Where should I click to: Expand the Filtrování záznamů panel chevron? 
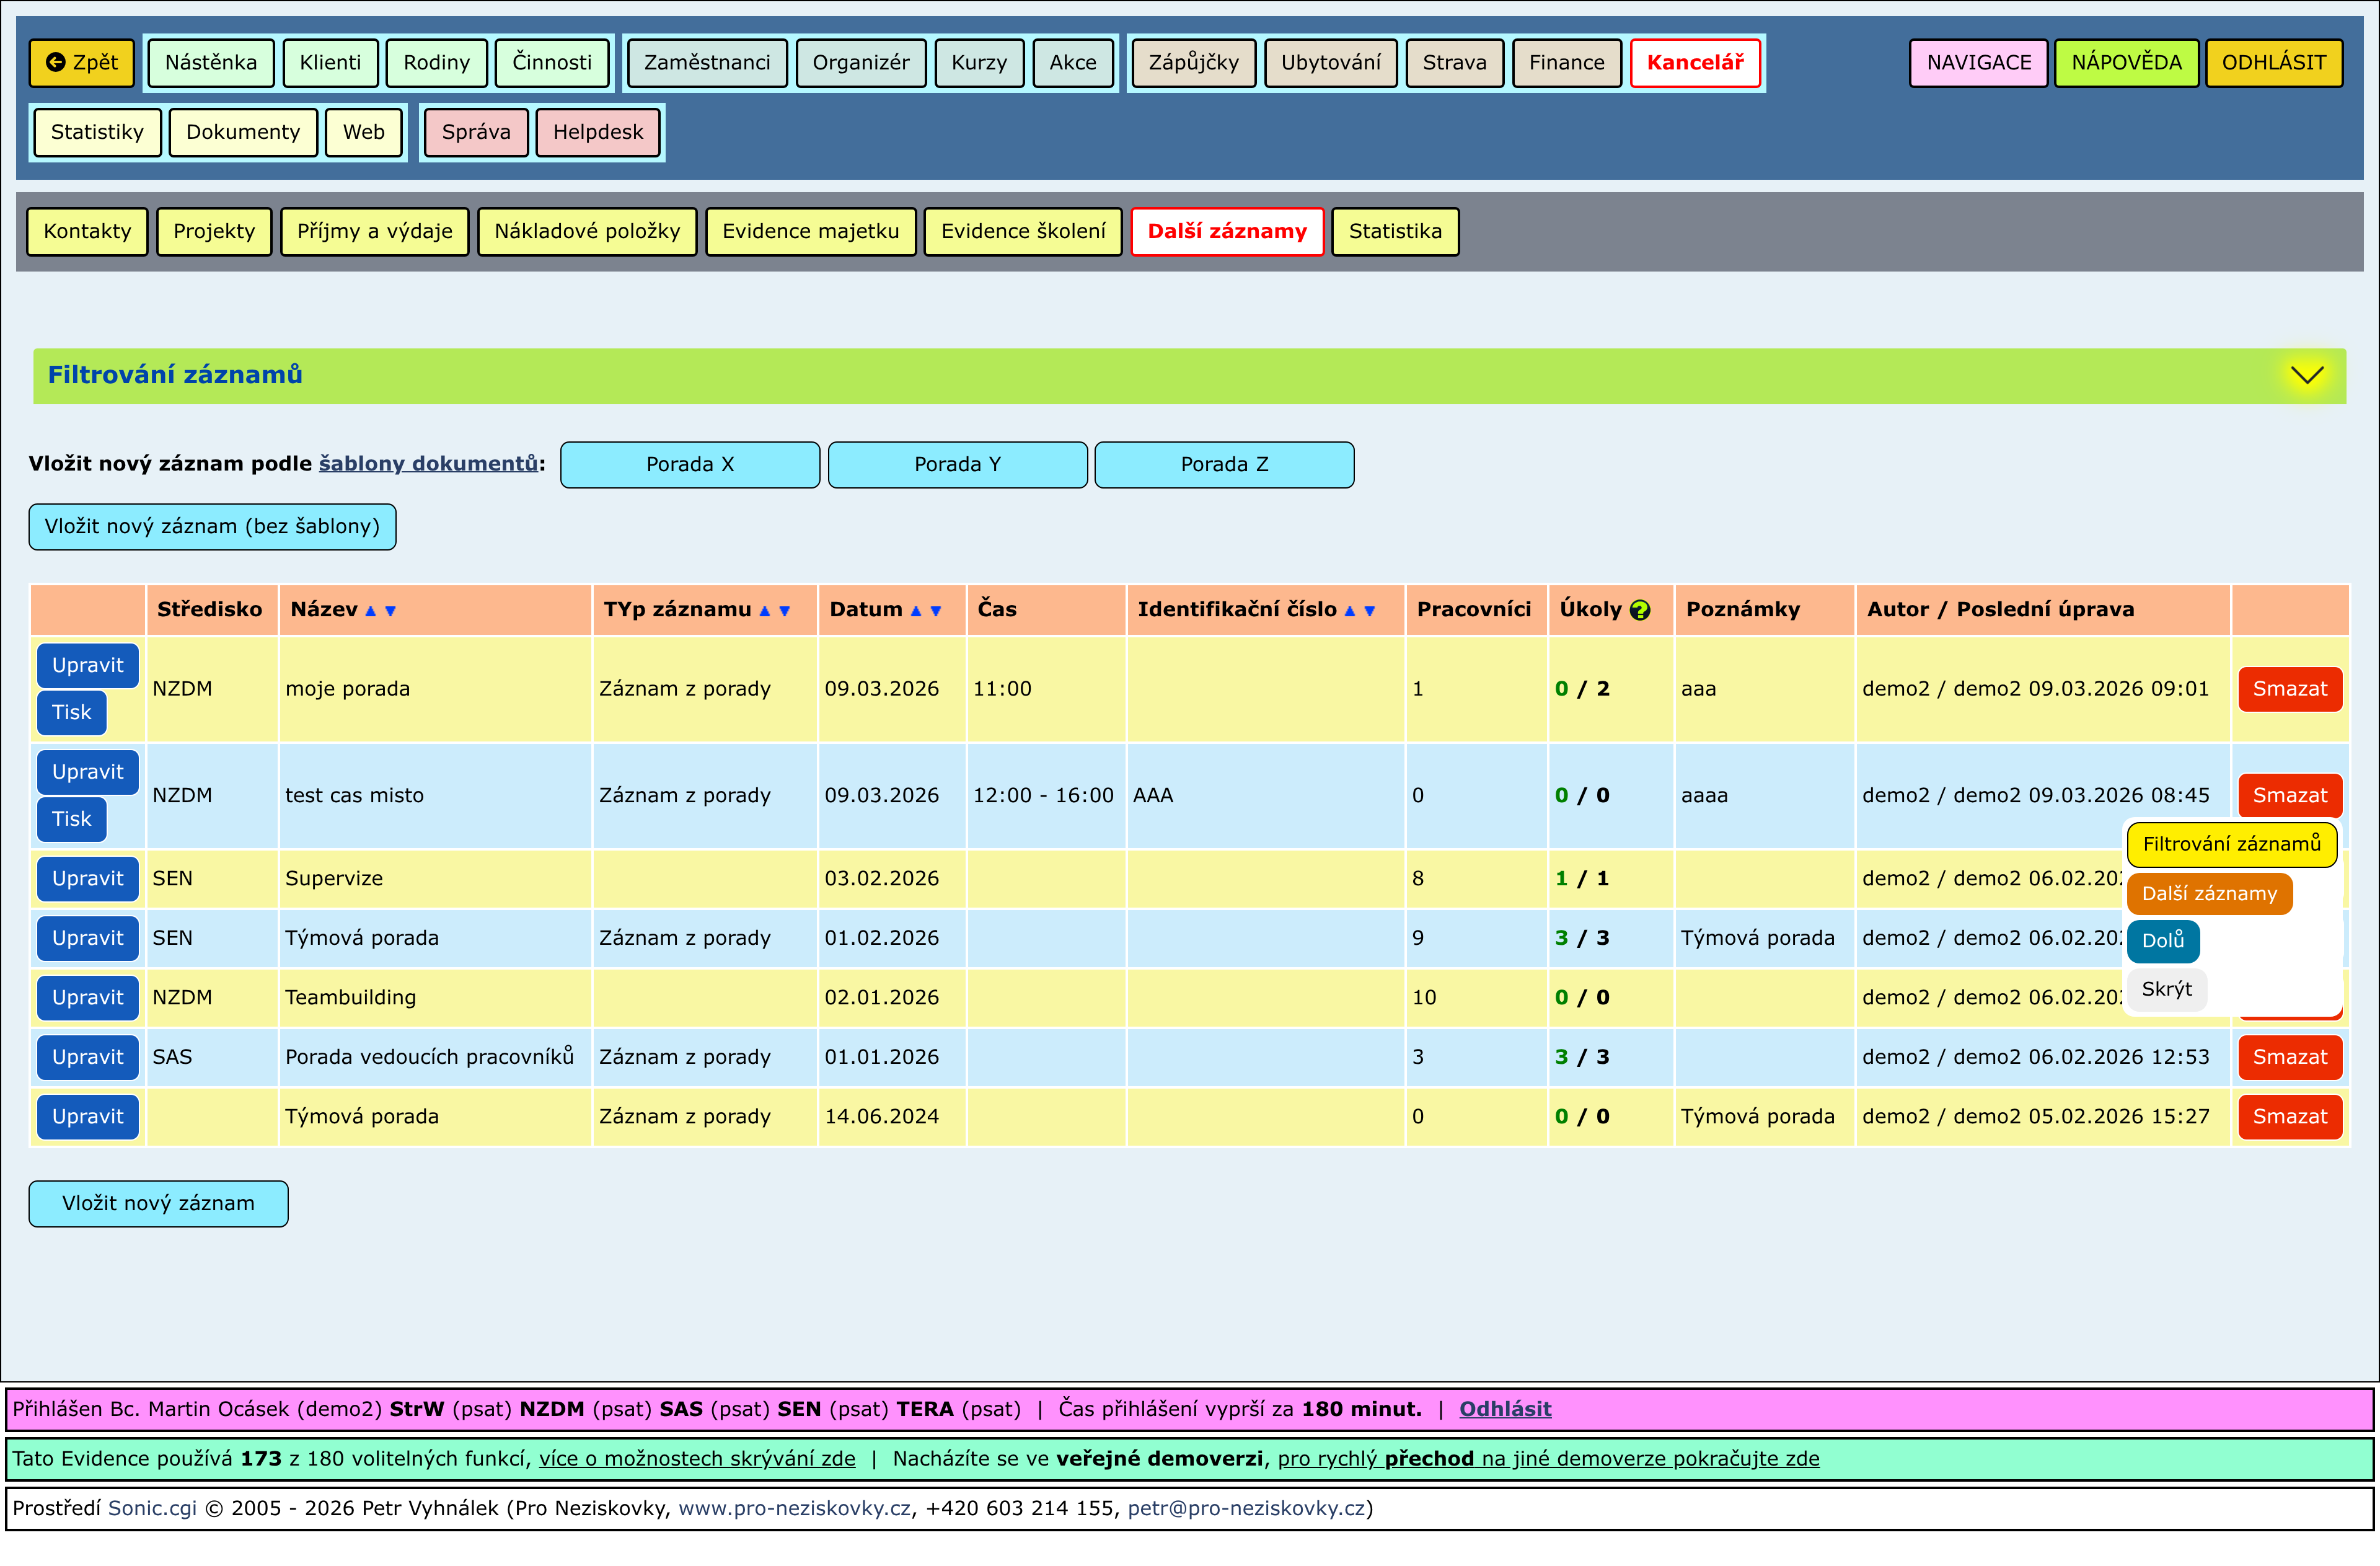pos(2306,375)
